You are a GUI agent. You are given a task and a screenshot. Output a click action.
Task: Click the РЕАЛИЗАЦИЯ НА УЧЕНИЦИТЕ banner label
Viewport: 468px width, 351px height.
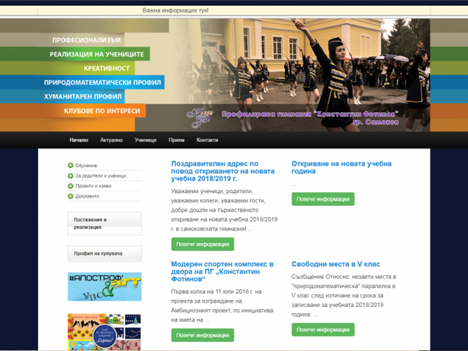point(97,54)
